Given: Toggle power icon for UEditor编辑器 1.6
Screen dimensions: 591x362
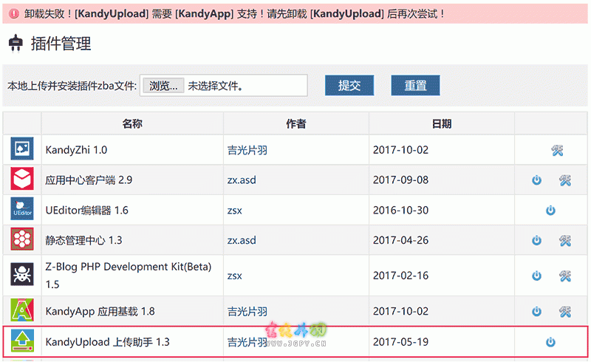Looking at the screenshot, I should [x=550, y=210].
